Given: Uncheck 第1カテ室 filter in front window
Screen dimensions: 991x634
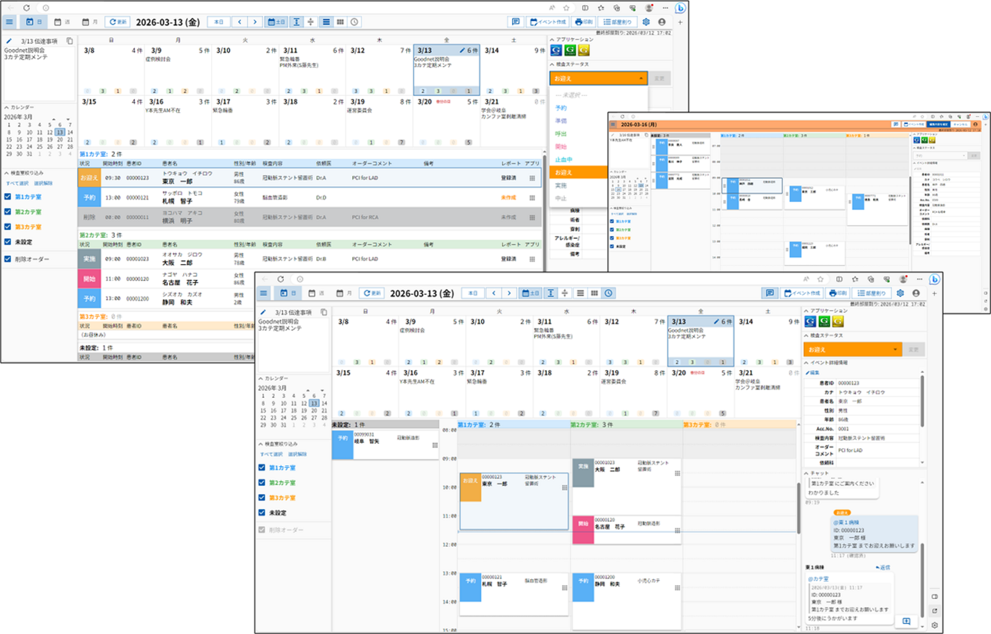Looking at the screenshot, I should (x=262, y=468).
